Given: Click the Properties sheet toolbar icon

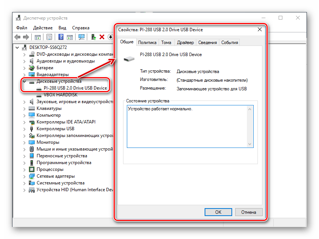Looking at the screenshot, I should coord(49,37).
